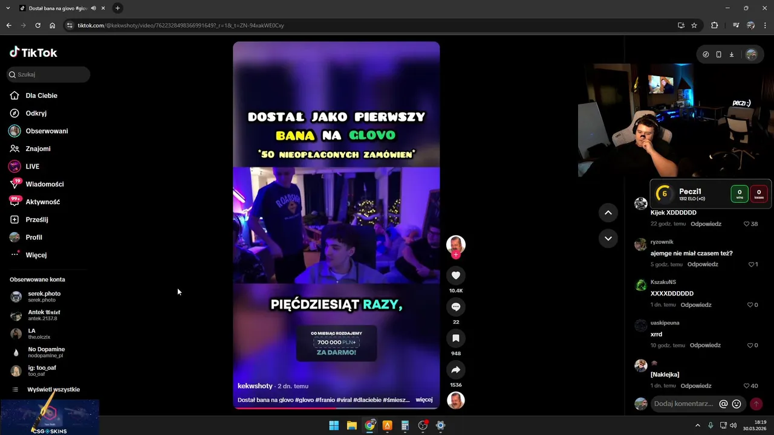This screenshot has width=774, height=435.
Task: Open kekwshoty creator profile name
Action: click(x=255, y=385)
